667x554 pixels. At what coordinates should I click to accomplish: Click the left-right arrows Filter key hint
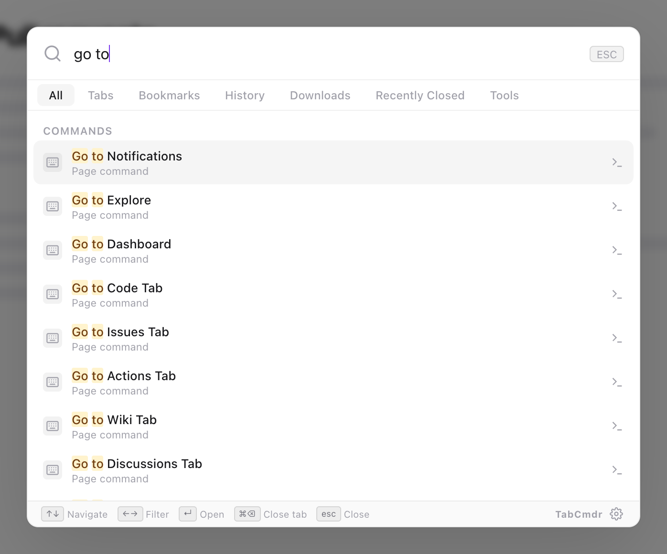pyautogui.click(x=130, y=514)
